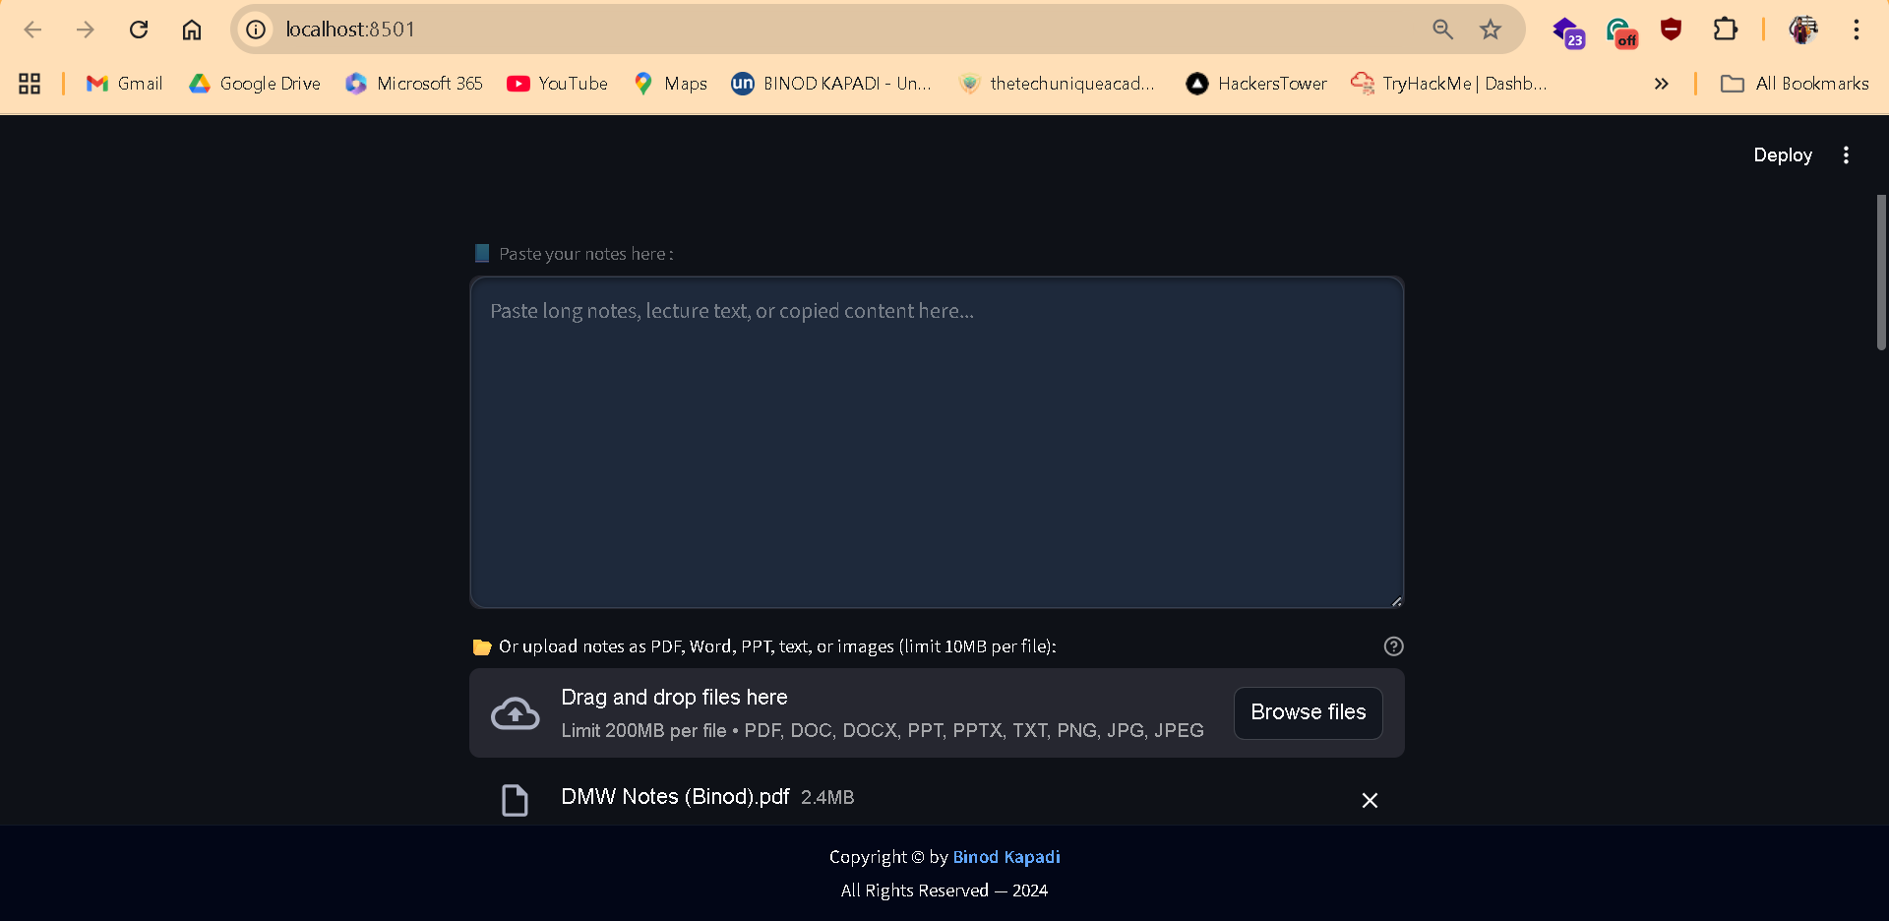Open the Maps bookmark
The height and width of the screenshot is (921, 1889).
(670, 84)
